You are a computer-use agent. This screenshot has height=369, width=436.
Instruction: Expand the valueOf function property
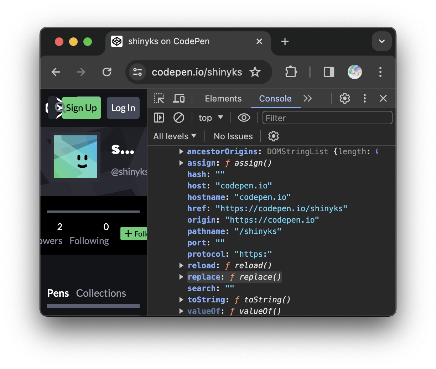coord(181,311)
